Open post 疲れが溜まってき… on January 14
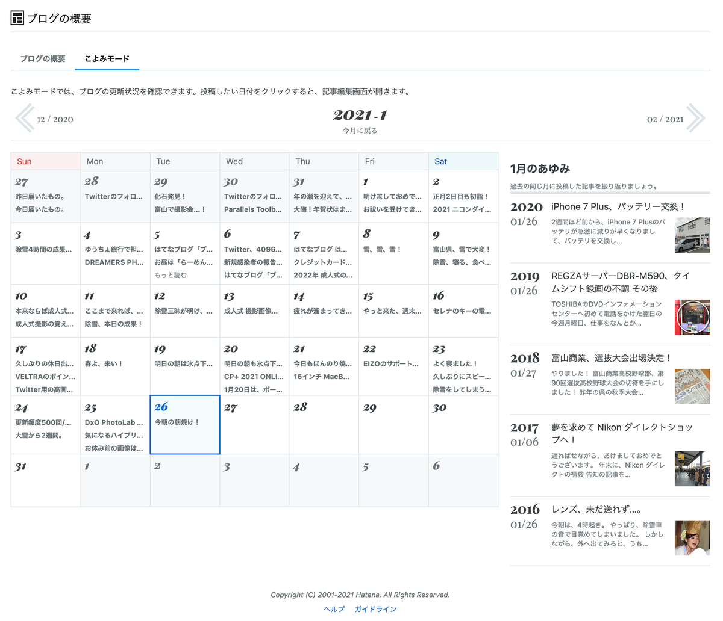The height and width of the screenshot is (621, 723). [x=322, y=311]
